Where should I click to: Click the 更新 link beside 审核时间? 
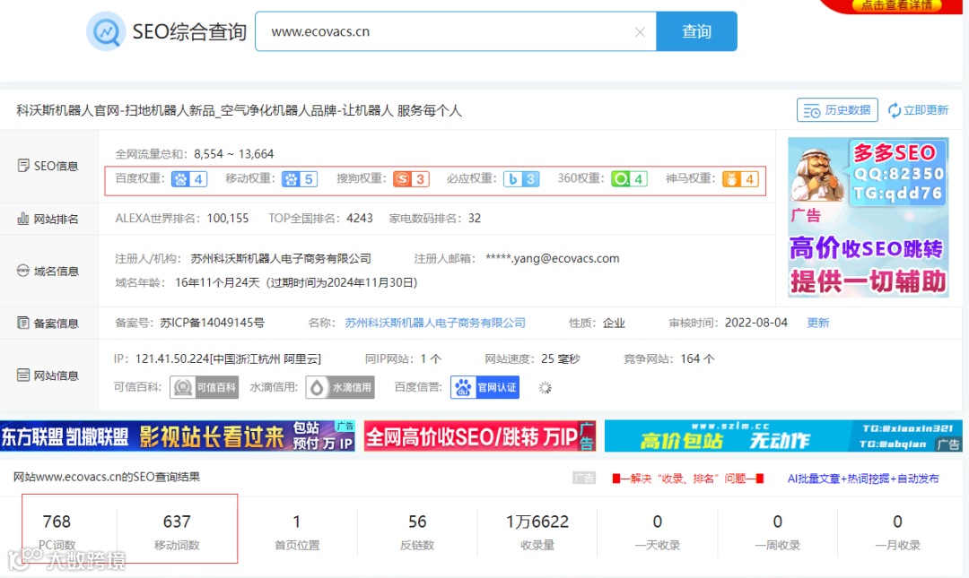pos(818,323)
